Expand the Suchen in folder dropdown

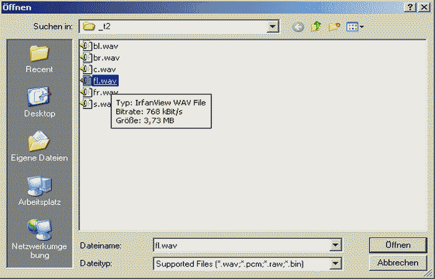point(273,27)
